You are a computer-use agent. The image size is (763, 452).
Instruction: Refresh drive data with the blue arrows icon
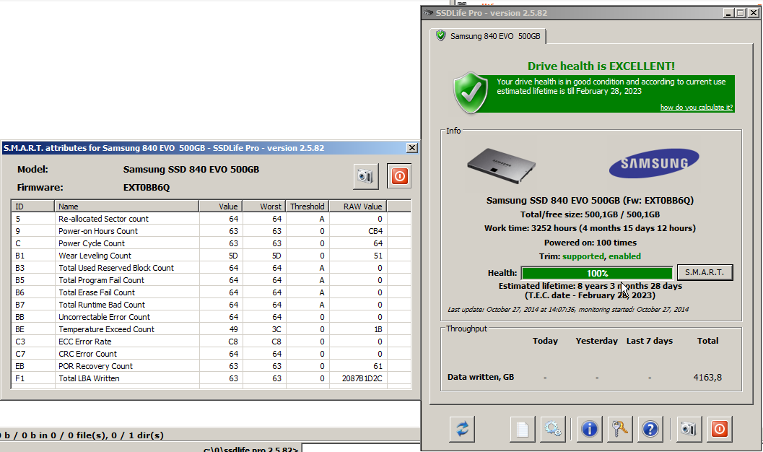tap(462, 429)
